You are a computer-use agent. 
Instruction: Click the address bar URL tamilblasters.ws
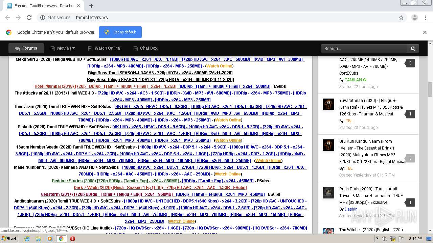click(x=92, y=18)
